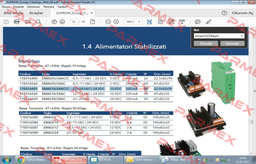Image resolution: width=256 pixels, height=164 pixels.
Task: Click the system tray volume icon
Action: (229, 160)
